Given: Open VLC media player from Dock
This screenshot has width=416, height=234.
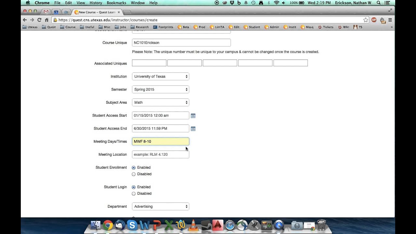Looking at the screenshot, I should coord(193,225).
